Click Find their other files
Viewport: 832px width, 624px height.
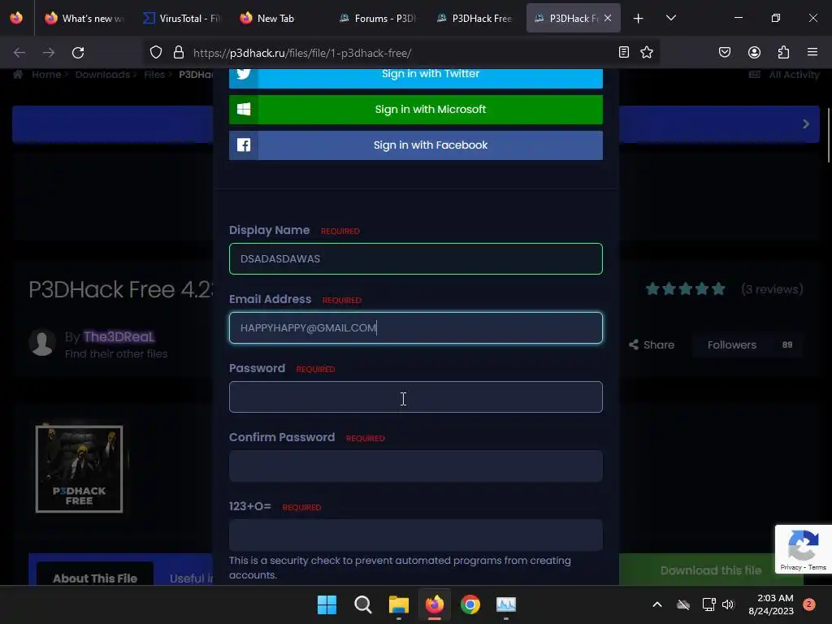tap(116, 354)
